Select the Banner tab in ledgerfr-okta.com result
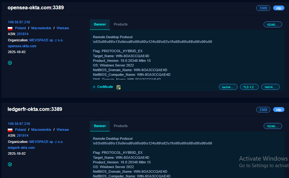Screen dimensions: 289x178 pyautogui.click(x=100, y=126)
